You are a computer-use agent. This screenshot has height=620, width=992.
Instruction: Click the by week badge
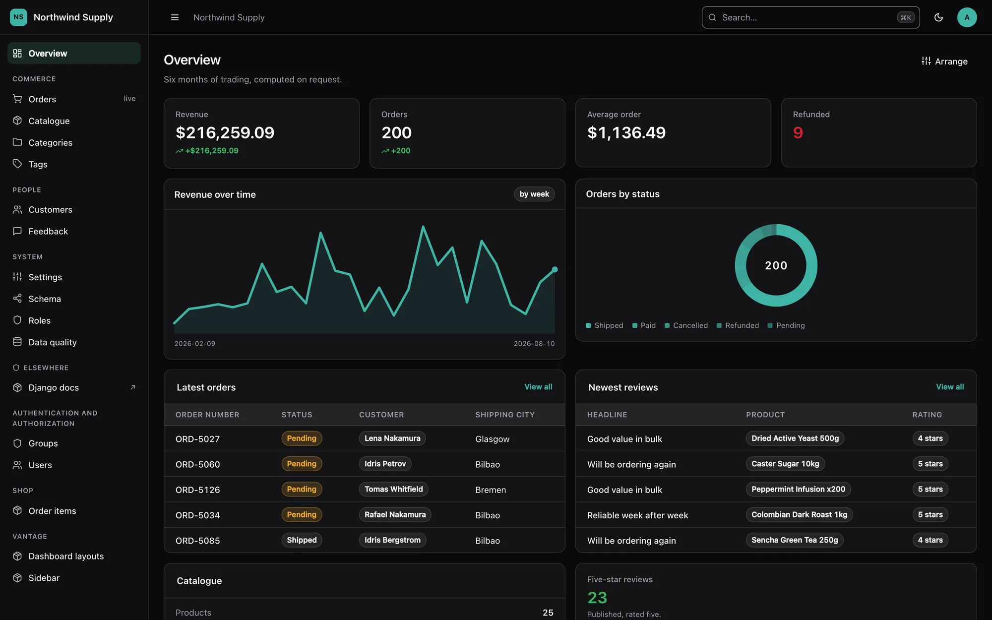pos(534,194)
